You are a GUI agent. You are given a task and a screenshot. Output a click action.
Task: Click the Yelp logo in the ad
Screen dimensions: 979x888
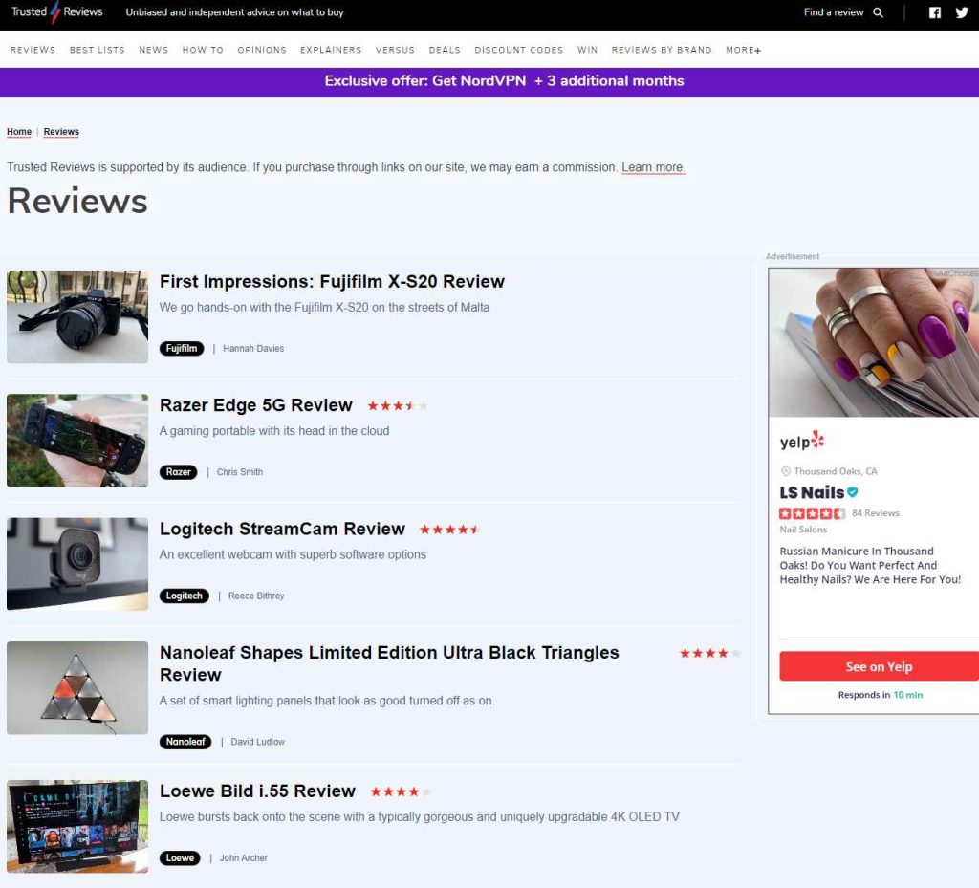click(802, 442)
